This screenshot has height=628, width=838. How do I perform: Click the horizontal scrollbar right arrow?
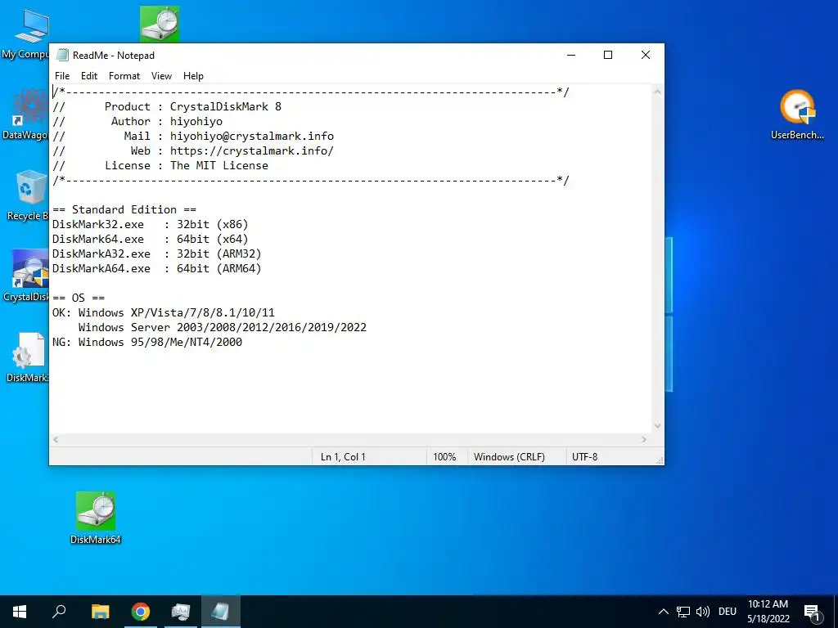point(644,439)
